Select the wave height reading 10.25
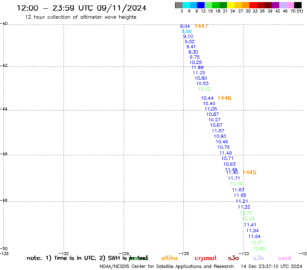 195,62
